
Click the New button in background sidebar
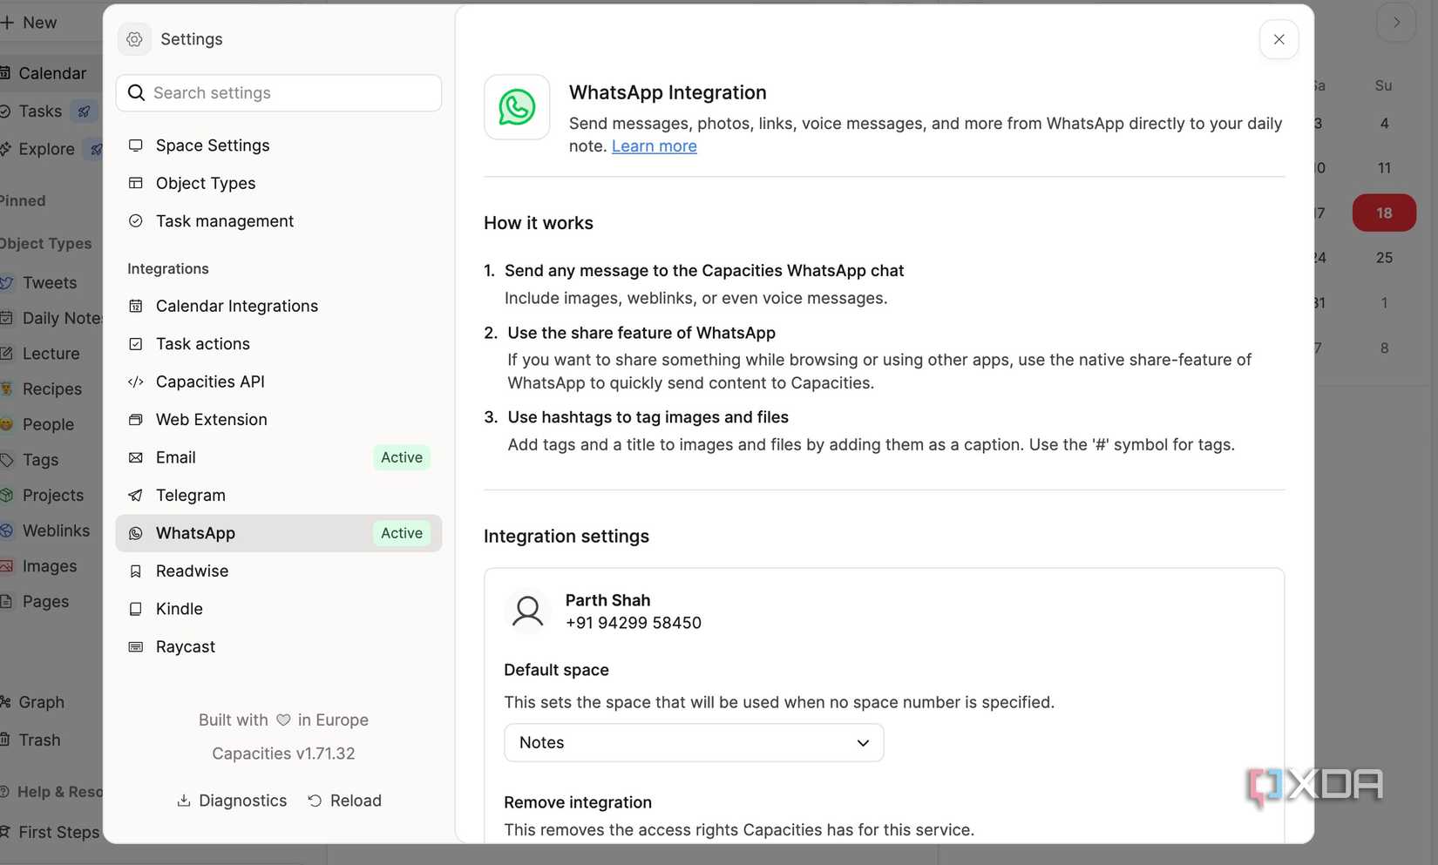tap(29, 23)
